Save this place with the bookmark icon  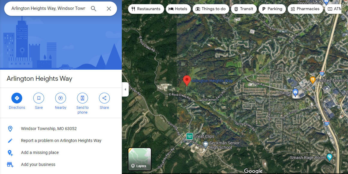tap(39, 98)
